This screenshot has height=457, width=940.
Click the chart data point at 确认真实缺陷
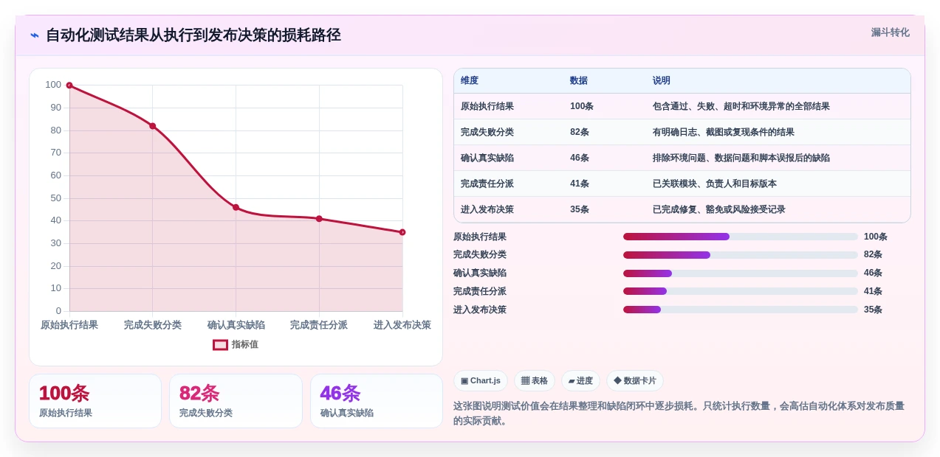click(236, 208)
